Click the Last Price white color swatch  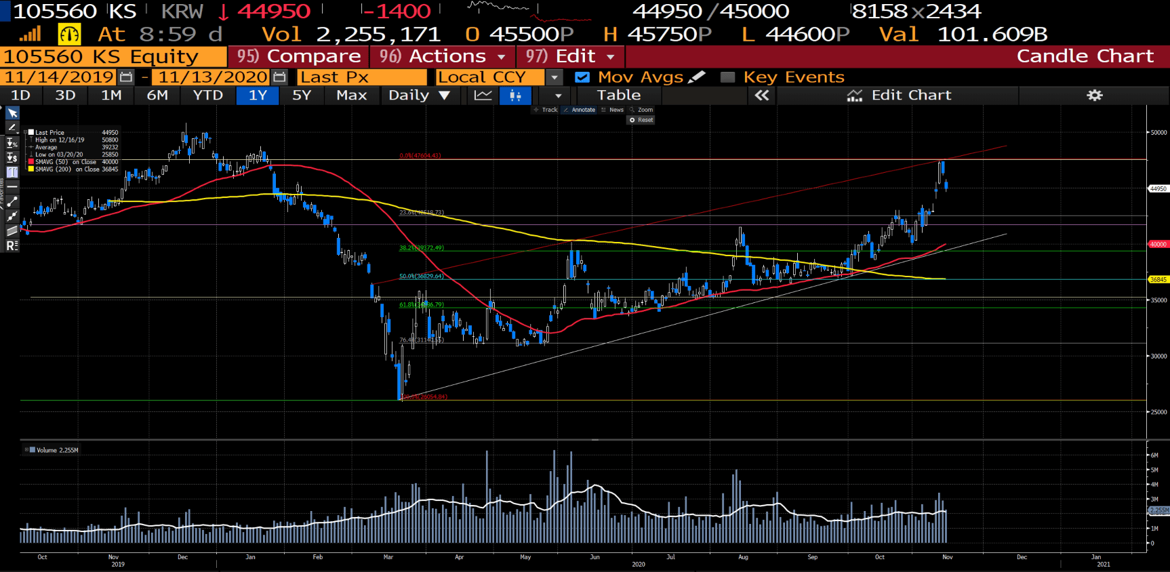coord(31,132)
